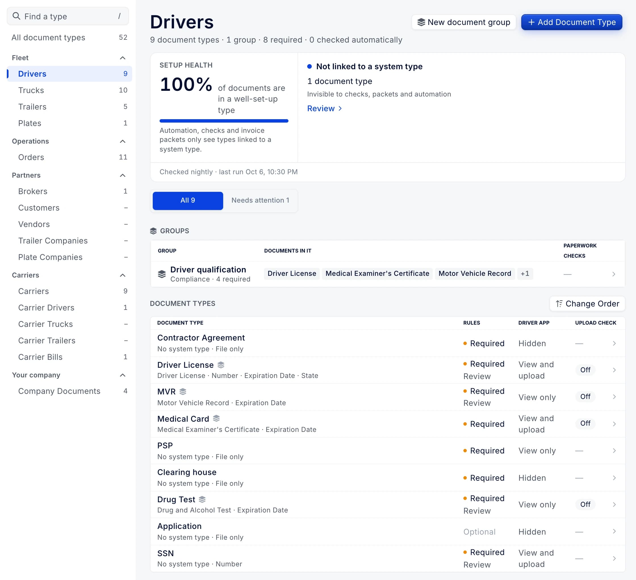Collapse the Fleet section

pyautogui.click(x=123, y=58)
